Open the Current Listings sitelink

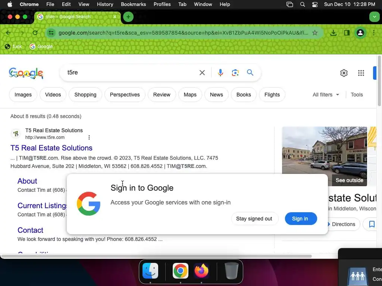(x=42, y=206)
